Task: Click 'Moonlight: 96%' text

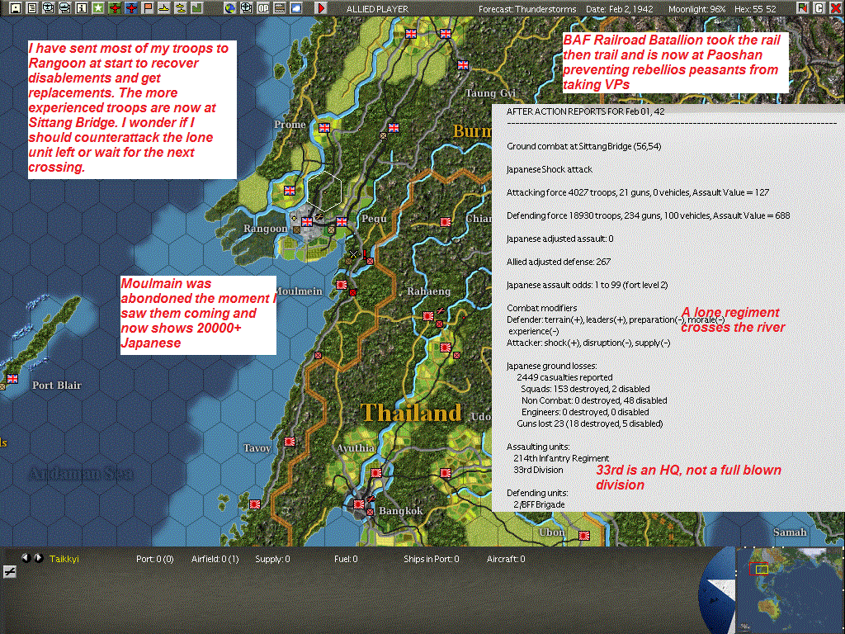Action: (x=696, y=9)
